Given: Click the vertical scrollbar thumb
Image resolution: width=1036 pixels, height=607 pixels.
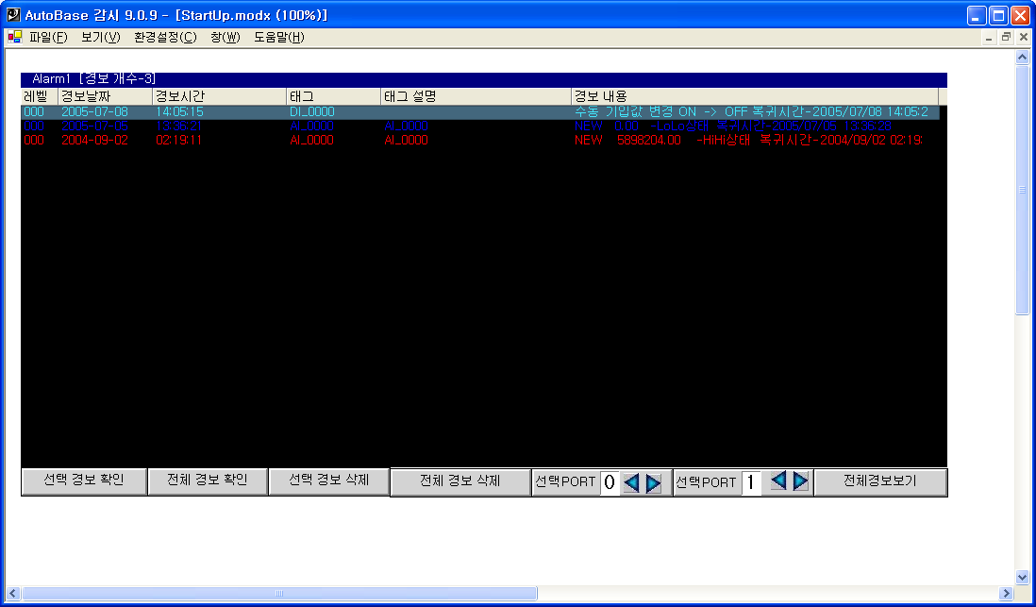Looking at the screenshot, I should [1022, 190].
